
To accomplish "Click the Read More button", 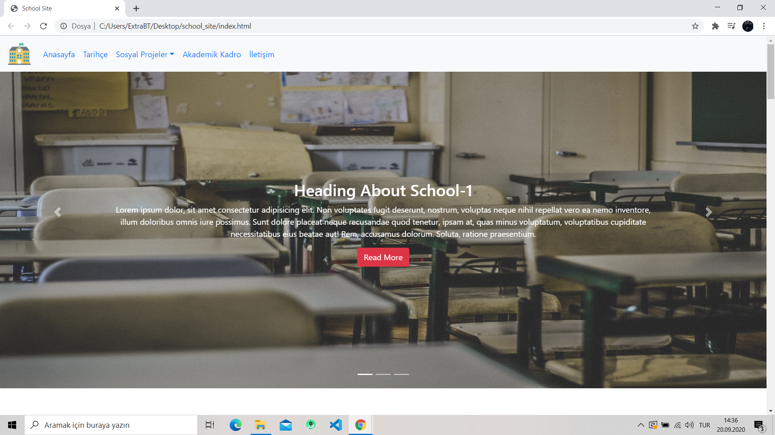I will pos(383,257).
